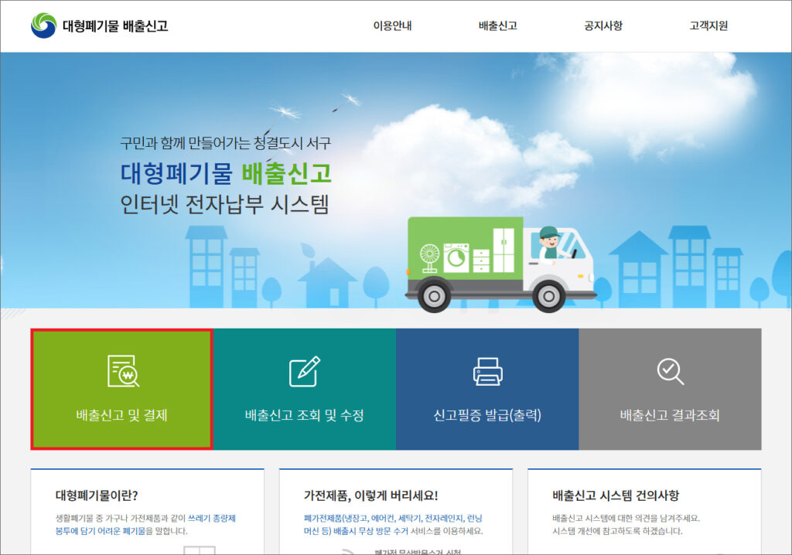Click the magnifier checkmark icon for 결과조회
The image size is (792, 555).
(x=670, y=371)
